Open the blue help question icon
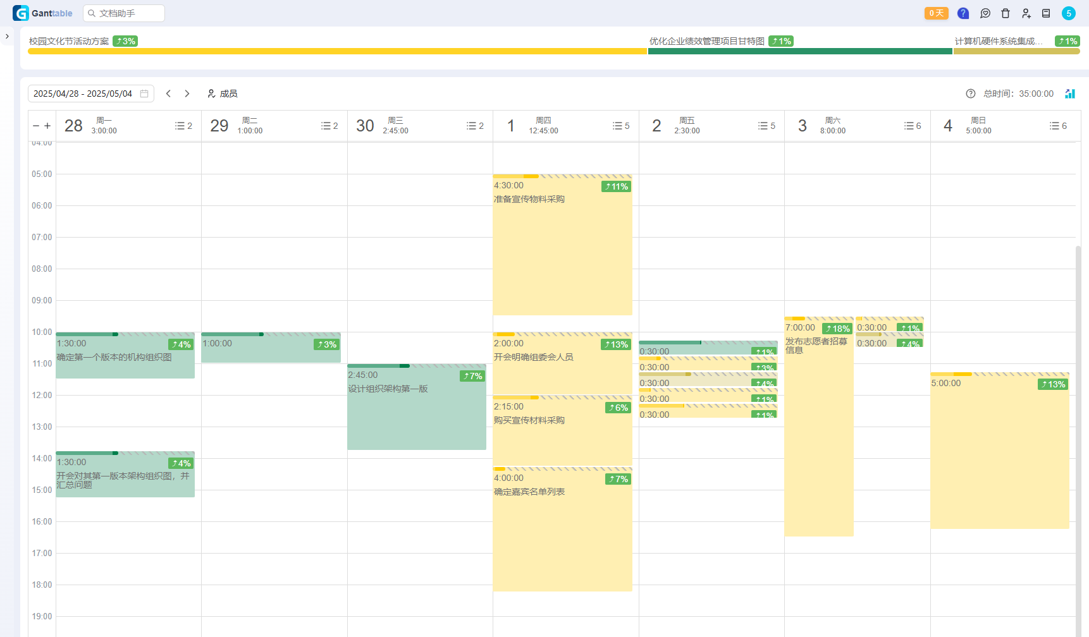1089x637 pixels. point(963,13)
